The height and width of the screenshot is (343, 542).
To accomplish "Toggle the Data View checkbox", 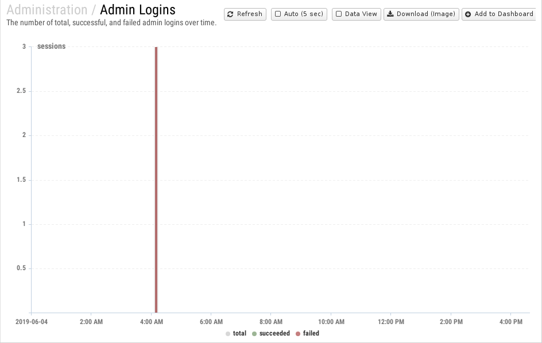I will [x=339, y=14].
